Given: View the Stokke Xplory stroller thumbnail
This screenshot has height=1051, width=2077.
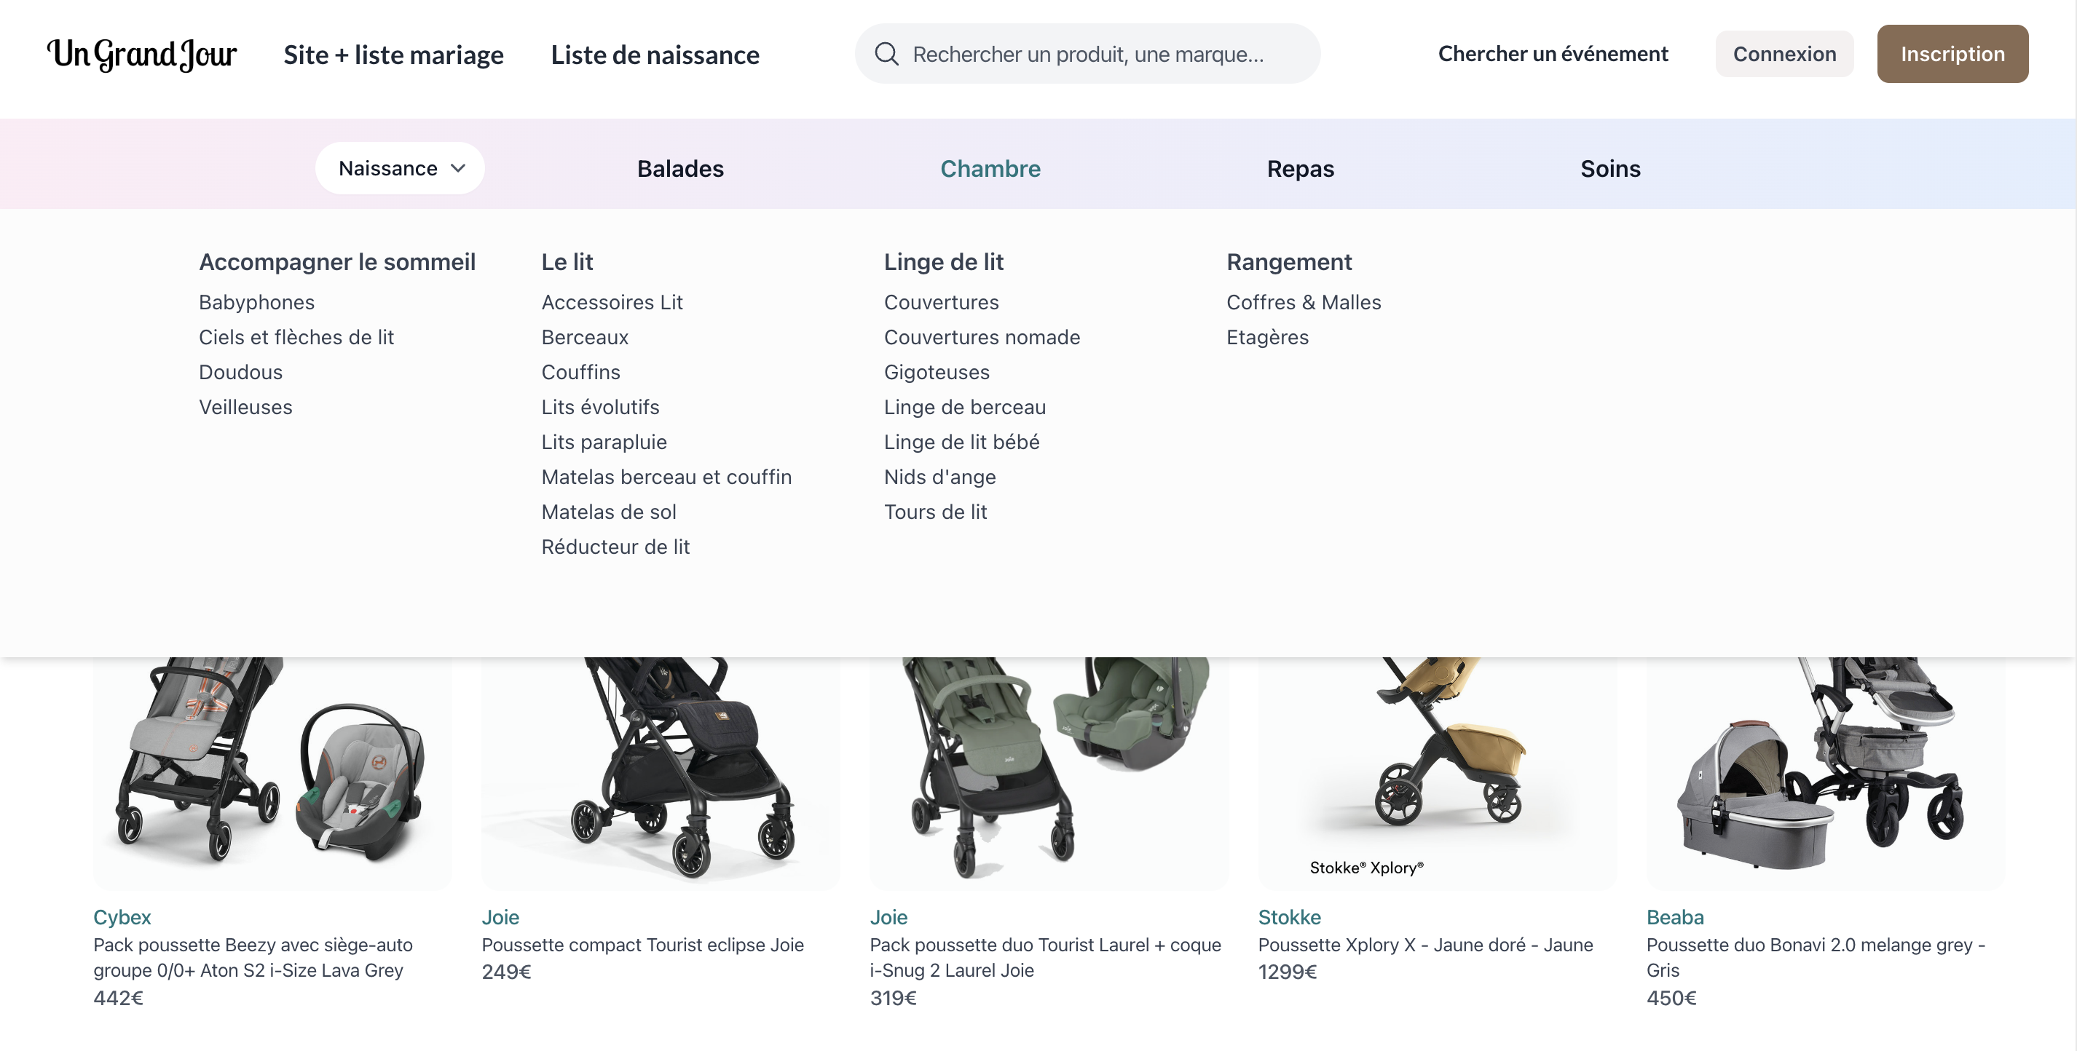Looking at the screenshot, I should [1437, 772].
